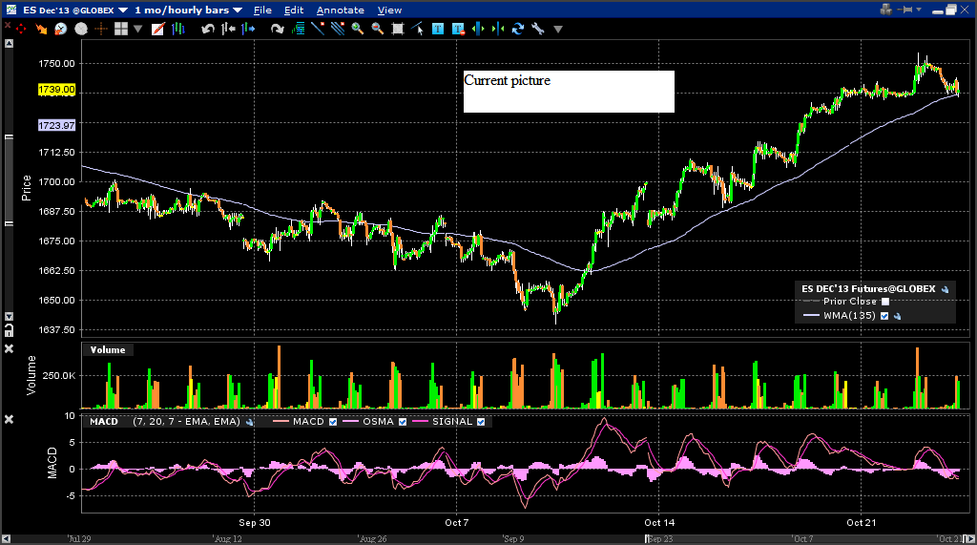
Task: Click the yellow 1739.00 price label
Action: coord(56,90)
